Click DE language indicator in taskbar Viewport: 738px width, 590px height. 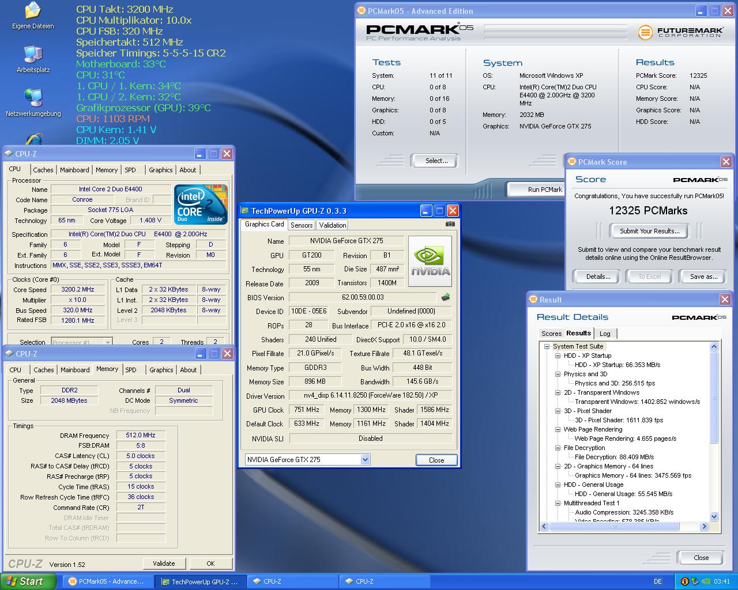(658, 581)
